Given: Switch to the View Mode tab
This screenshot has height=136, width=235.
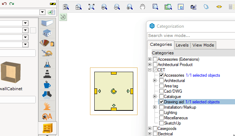Looking at the screenshot, I should click(203, 45).
